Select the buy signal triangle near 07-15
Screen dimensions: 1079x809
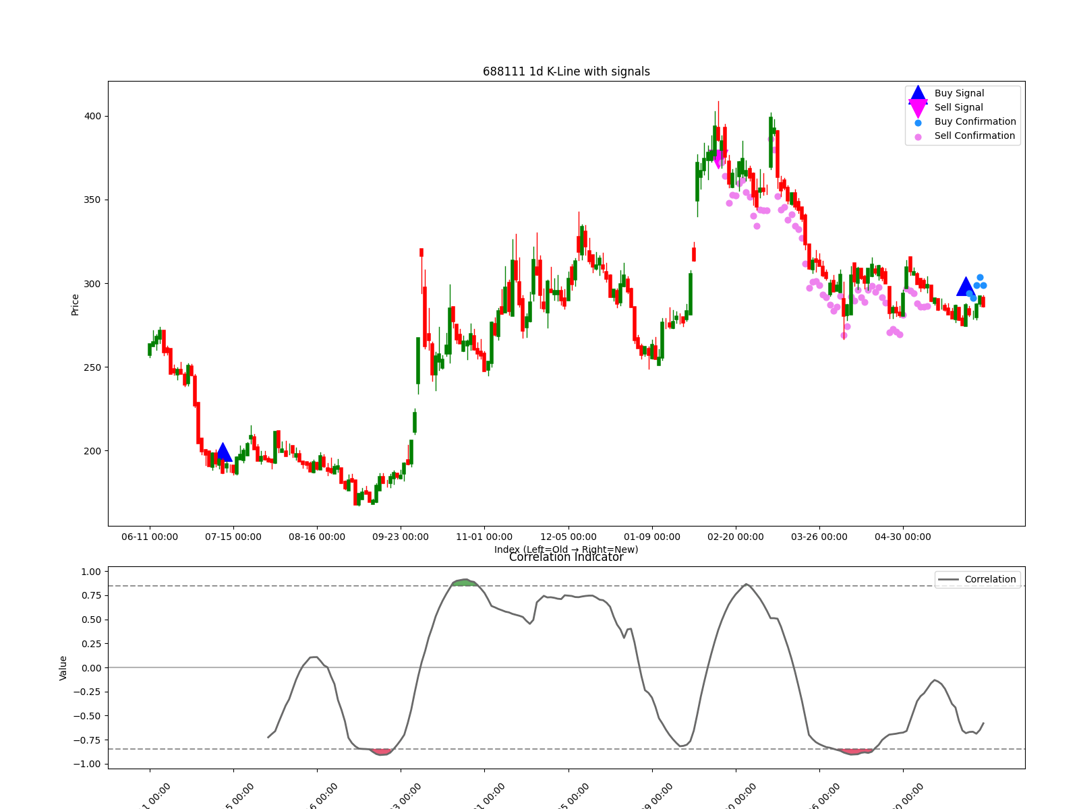point(223,452)
